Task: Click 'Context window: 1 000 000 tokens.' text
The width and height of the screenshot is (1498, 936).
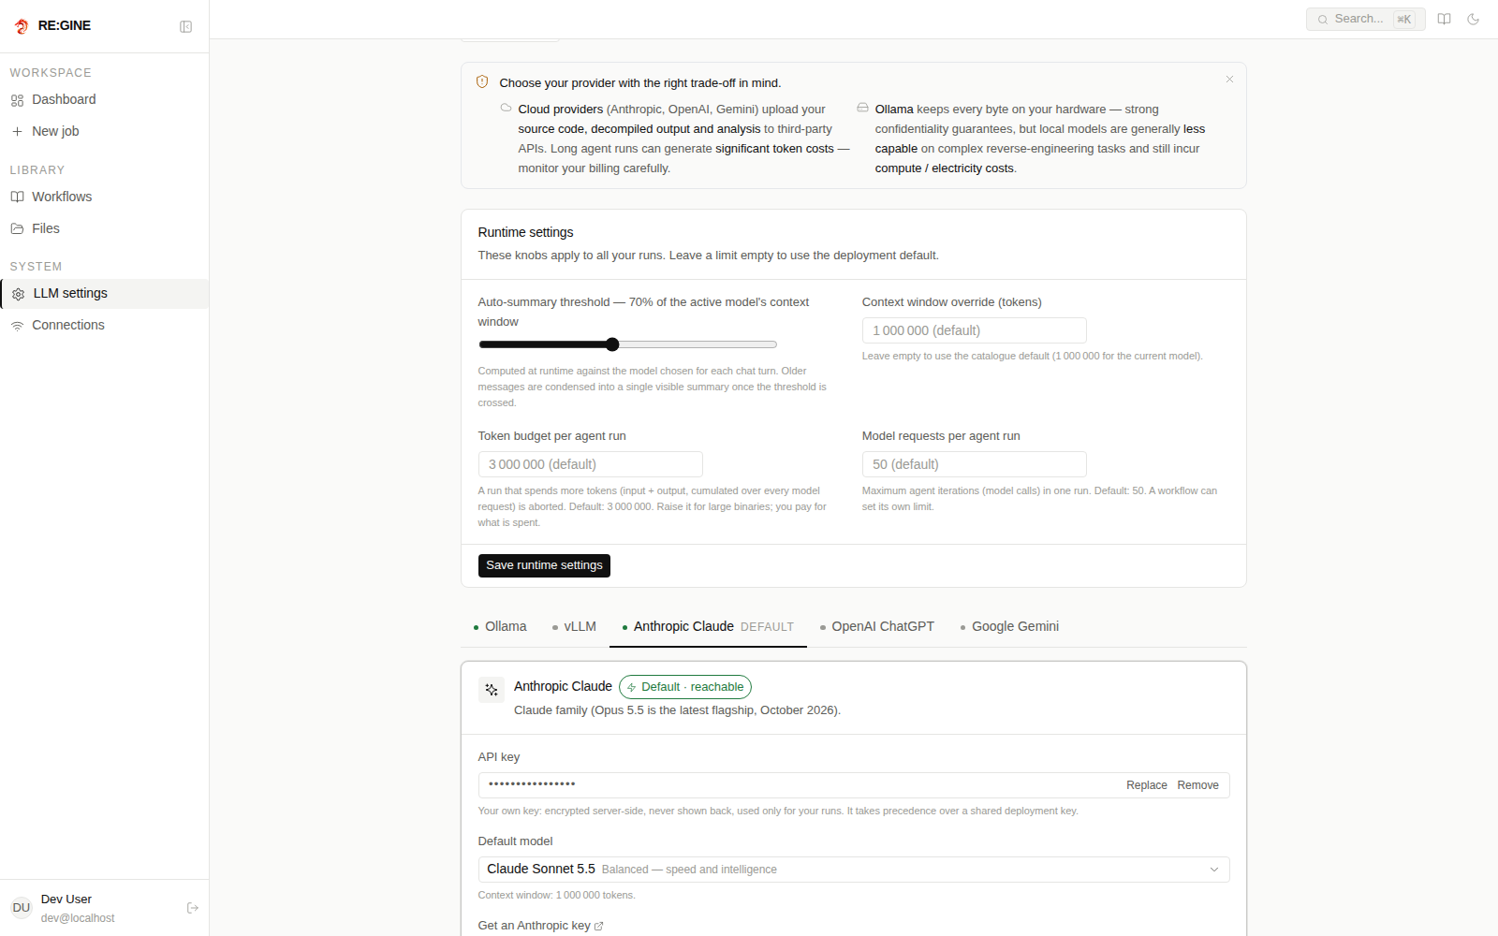Action: pyautogui.click(x=556, y=895)
